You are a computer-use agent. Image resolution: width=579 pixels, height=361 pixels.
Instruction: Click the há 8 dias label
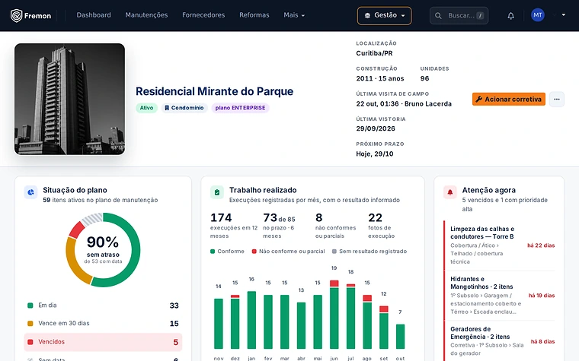pyautogui.click(x=542, y=341)
